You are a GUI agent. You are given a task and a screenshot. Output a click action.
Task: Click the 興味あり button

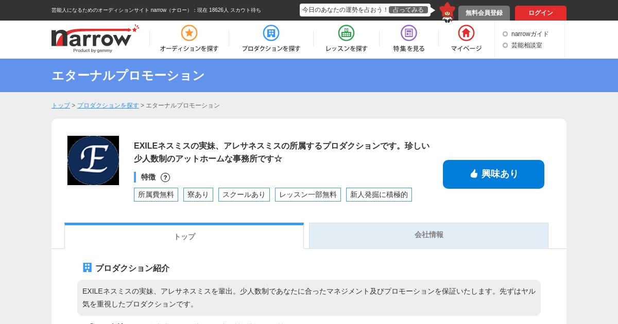click(493, 174)
